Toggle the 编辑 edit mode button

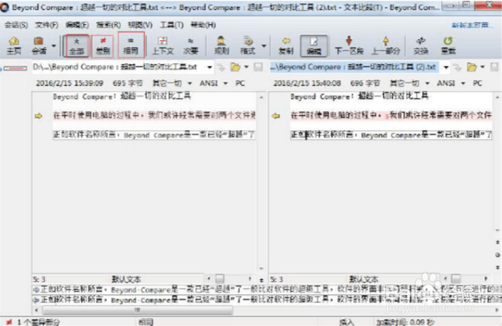click(x=314, y=46)
